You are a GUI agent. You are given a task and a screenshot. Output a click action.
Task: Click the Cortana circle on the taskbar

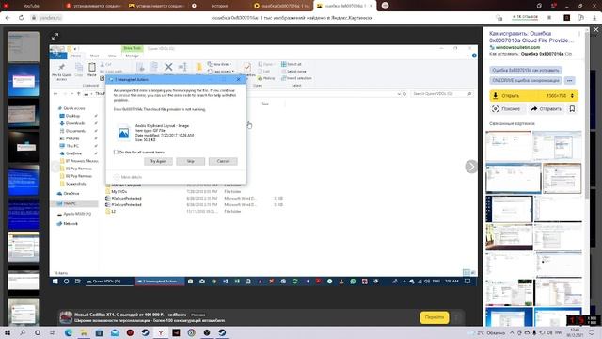click(38, 332)
